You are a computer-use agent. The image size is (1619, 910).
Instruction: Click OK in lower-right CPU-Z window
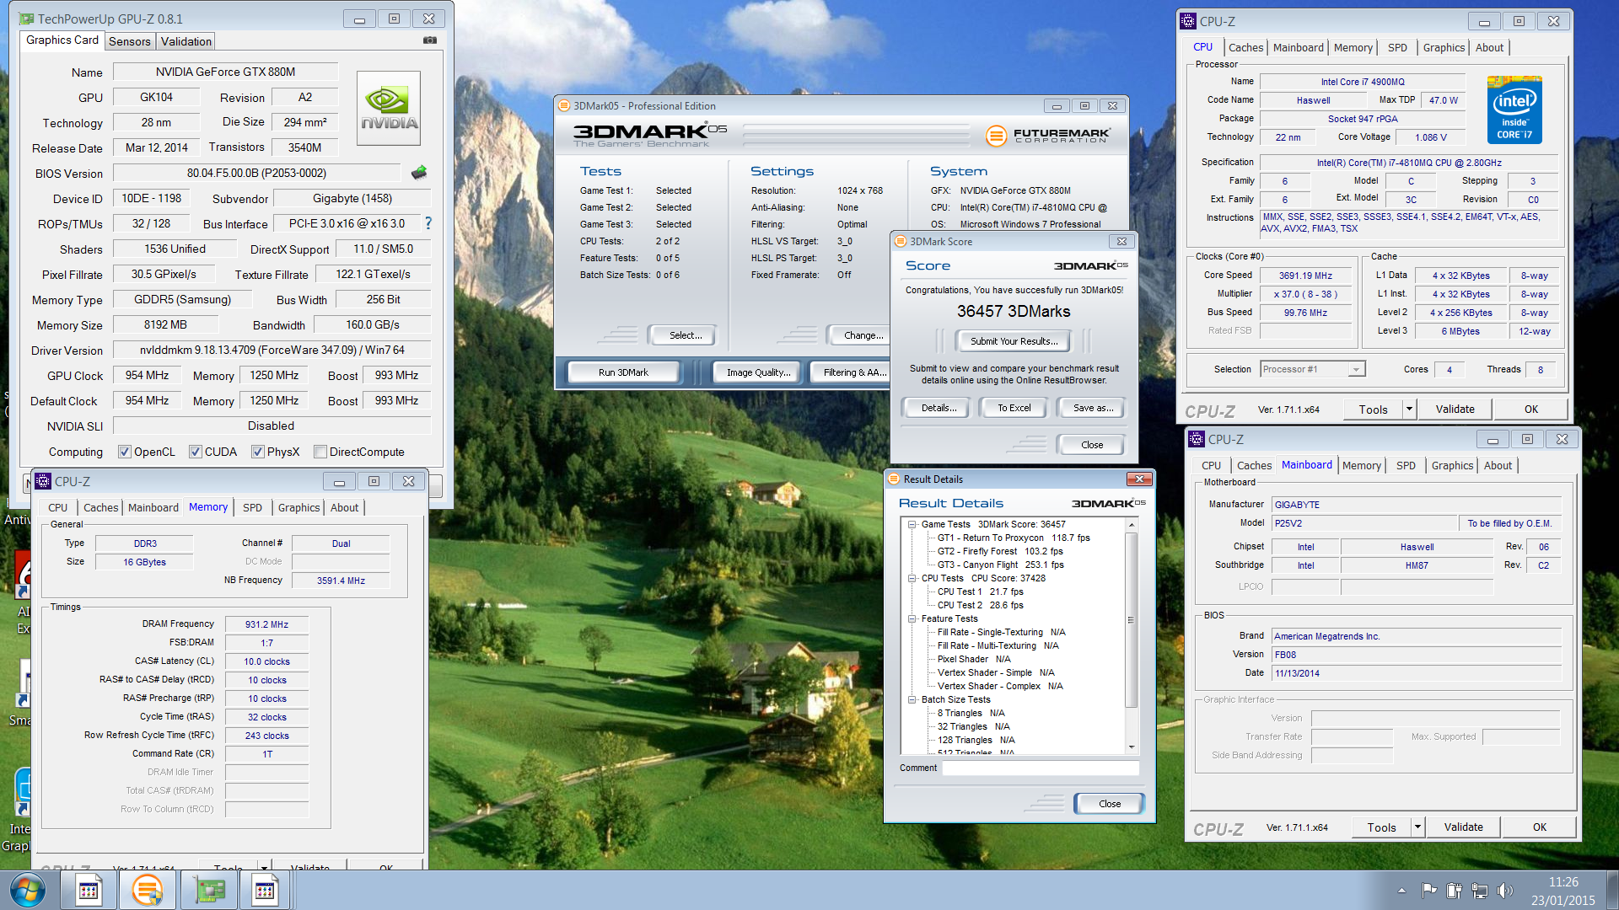point(1539,827)
